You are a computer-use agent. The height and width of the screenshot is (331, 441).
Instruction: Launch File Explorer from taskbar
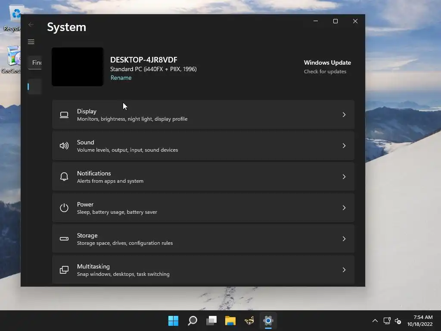point(230,321)
